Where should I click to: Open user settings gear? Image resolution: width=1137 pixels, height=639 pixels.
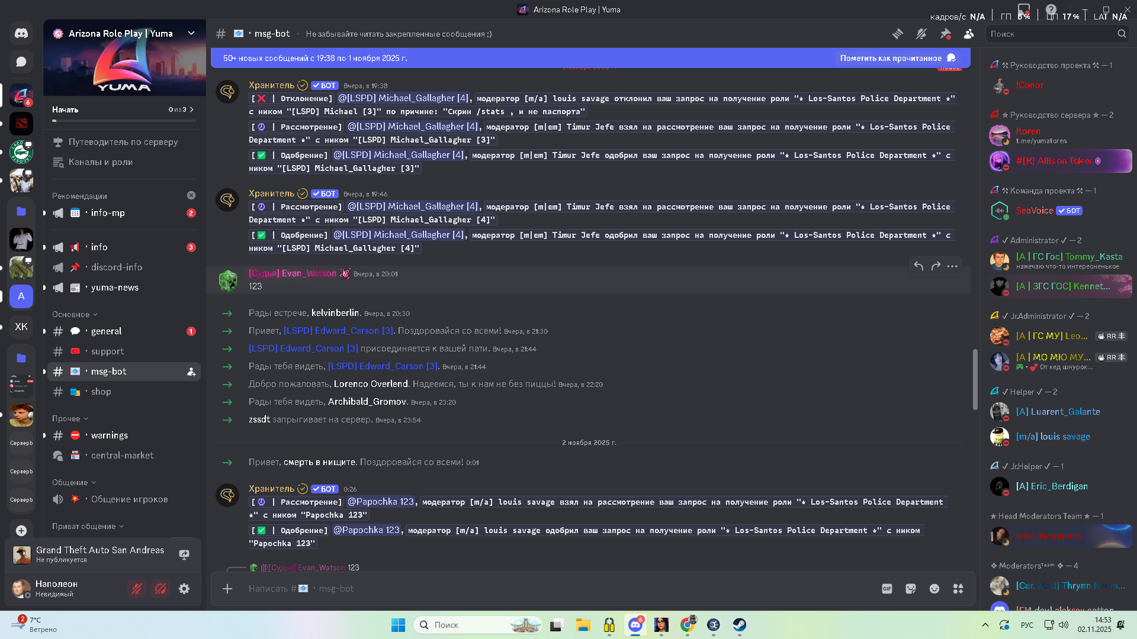point(184,589)
